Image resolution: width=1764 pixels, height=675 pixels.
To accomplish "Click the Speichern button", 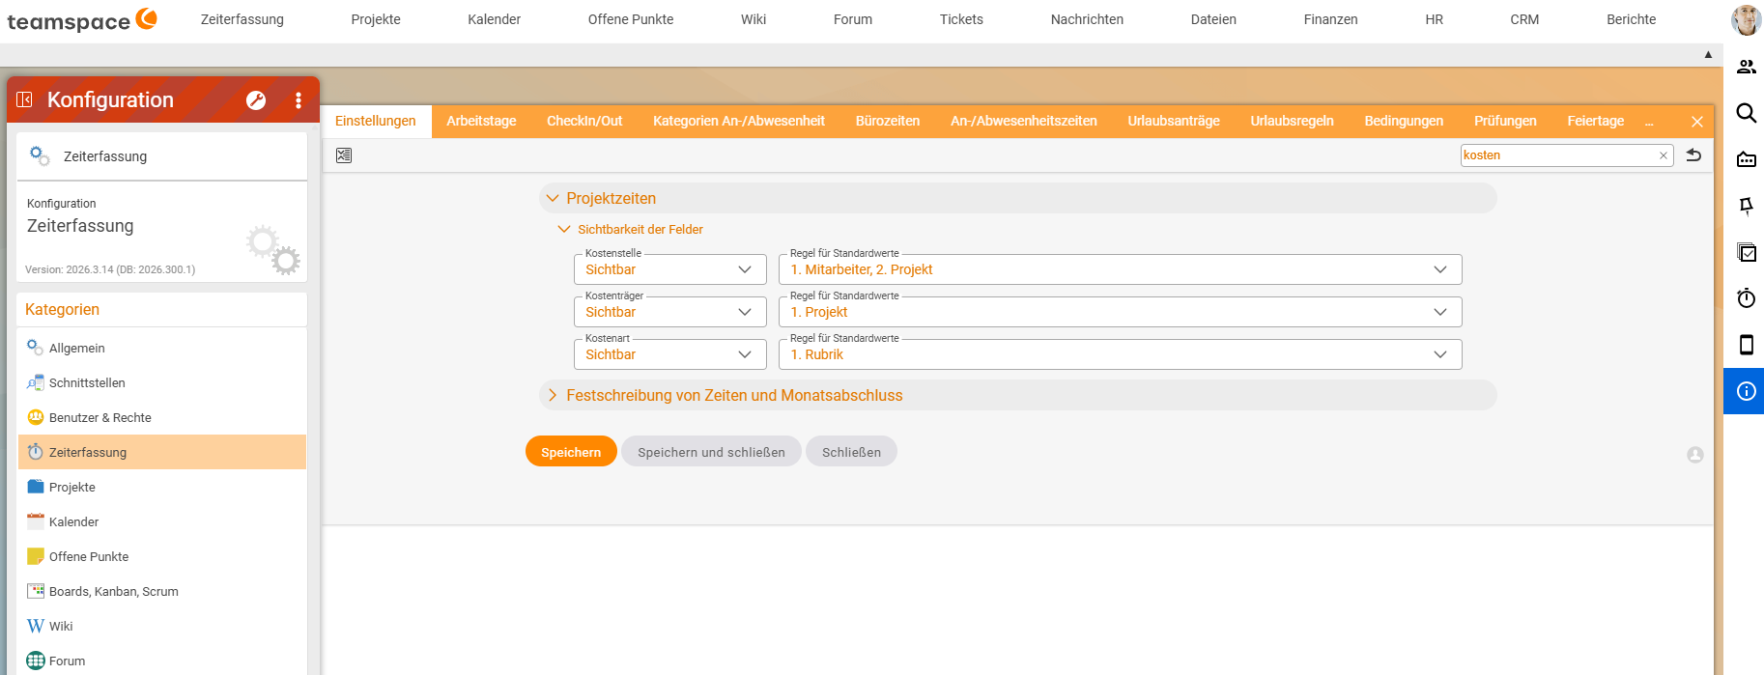I will [x=571, y=451].
